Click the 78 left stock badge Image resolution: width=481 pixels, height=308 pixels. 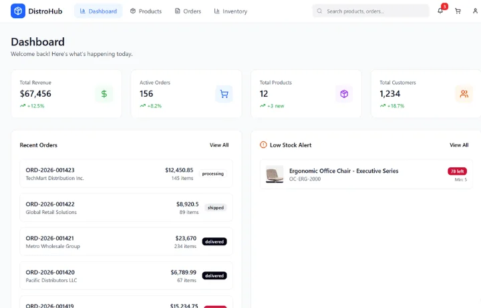coord(457,171)
